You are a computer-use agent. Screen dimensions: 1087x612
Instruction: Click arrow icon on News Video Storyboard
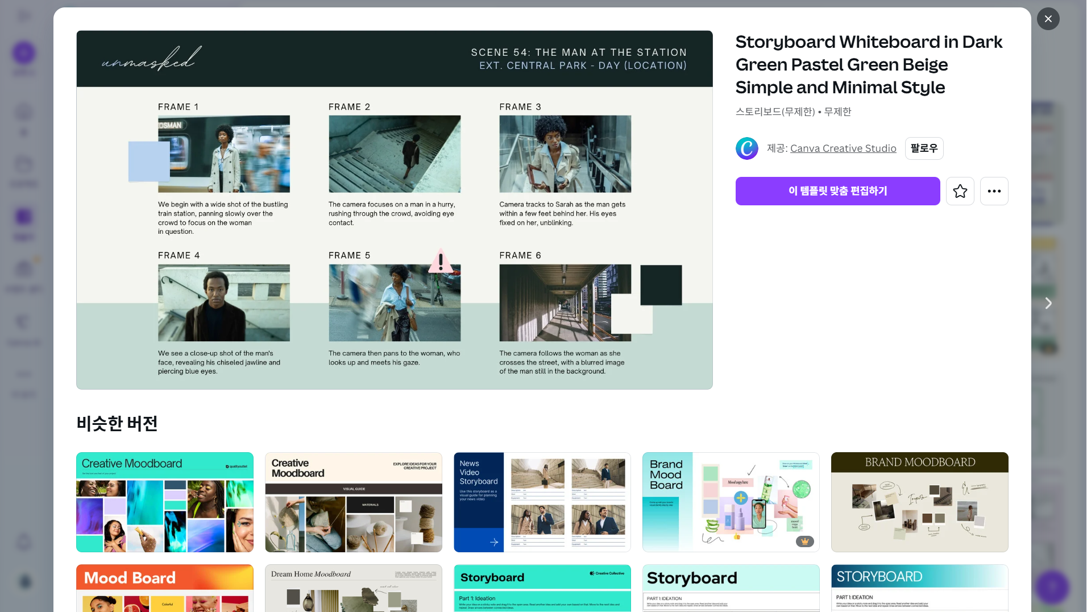493,542
